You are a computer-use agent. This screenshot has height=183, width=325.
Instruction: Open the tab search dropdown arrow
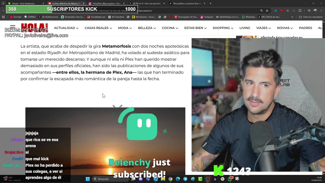coord(3,4)
